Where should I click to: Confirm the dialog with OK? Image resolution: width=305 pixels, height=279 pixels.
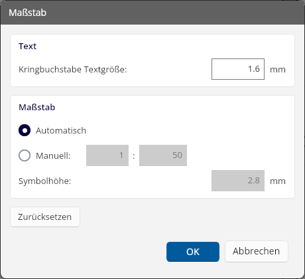point(193,252)
